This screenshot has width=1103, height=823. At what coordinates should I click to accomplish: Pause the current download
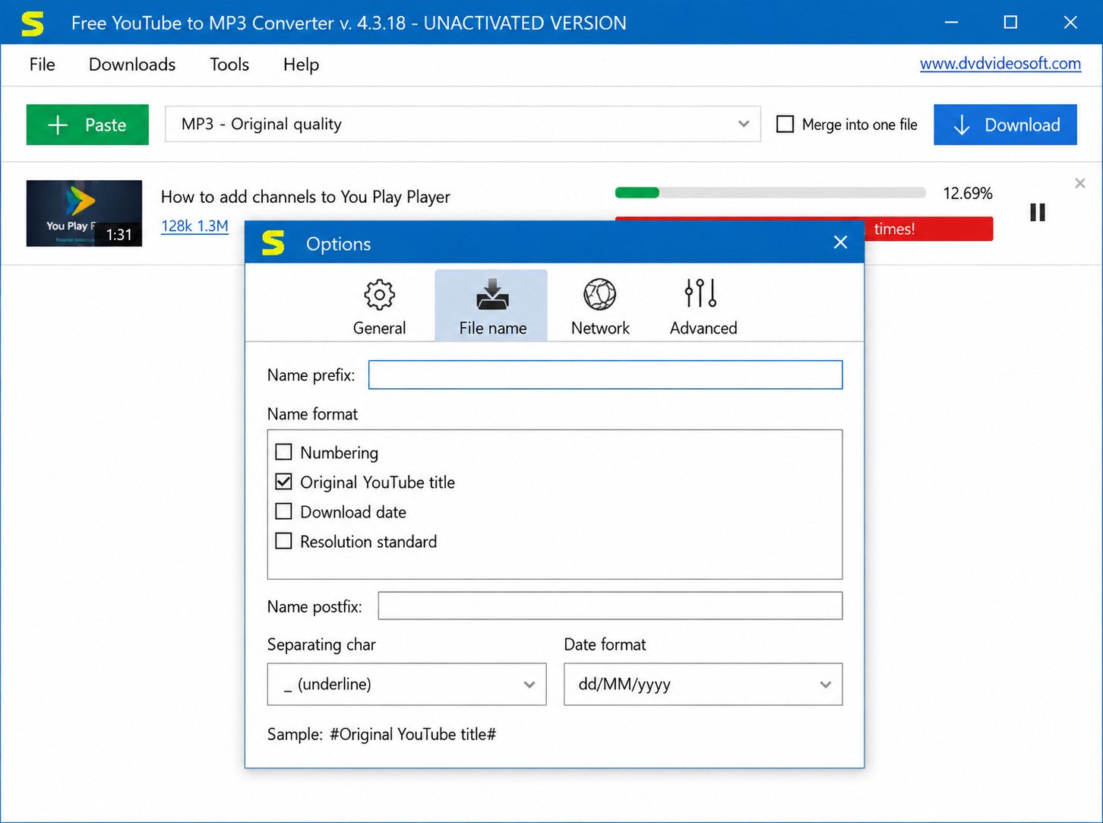click(x=1038, y=213)
